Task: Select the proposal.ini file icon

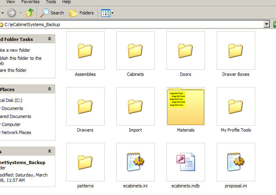Action: click(236, 162)
